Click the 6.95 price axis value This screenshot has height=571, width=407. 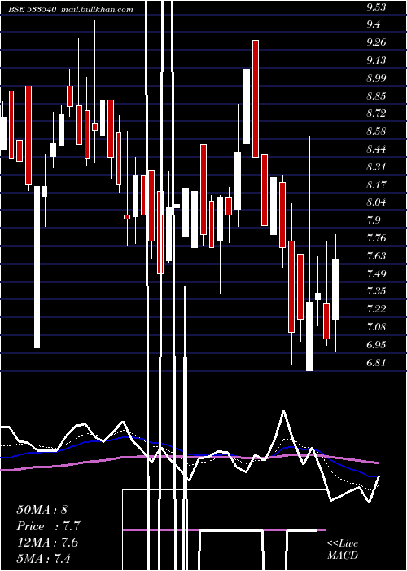[376, 344]
